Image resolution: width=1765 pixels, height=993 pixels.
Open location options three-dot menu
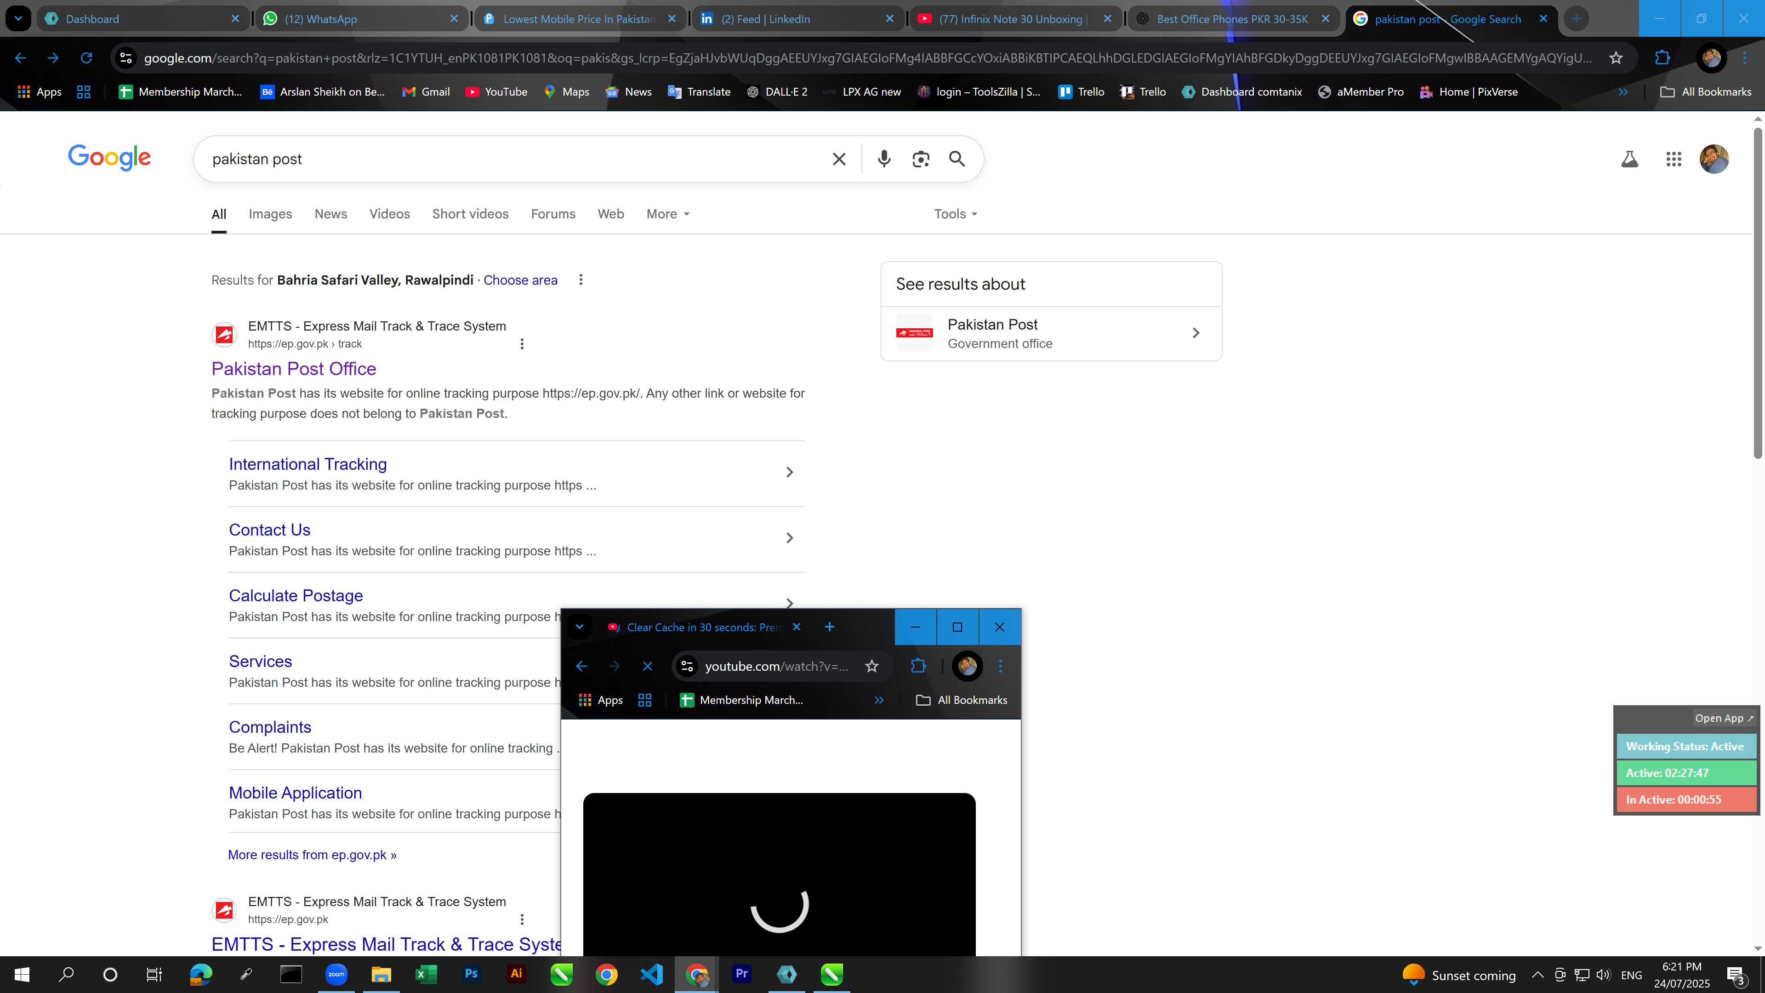pos(581,280)
